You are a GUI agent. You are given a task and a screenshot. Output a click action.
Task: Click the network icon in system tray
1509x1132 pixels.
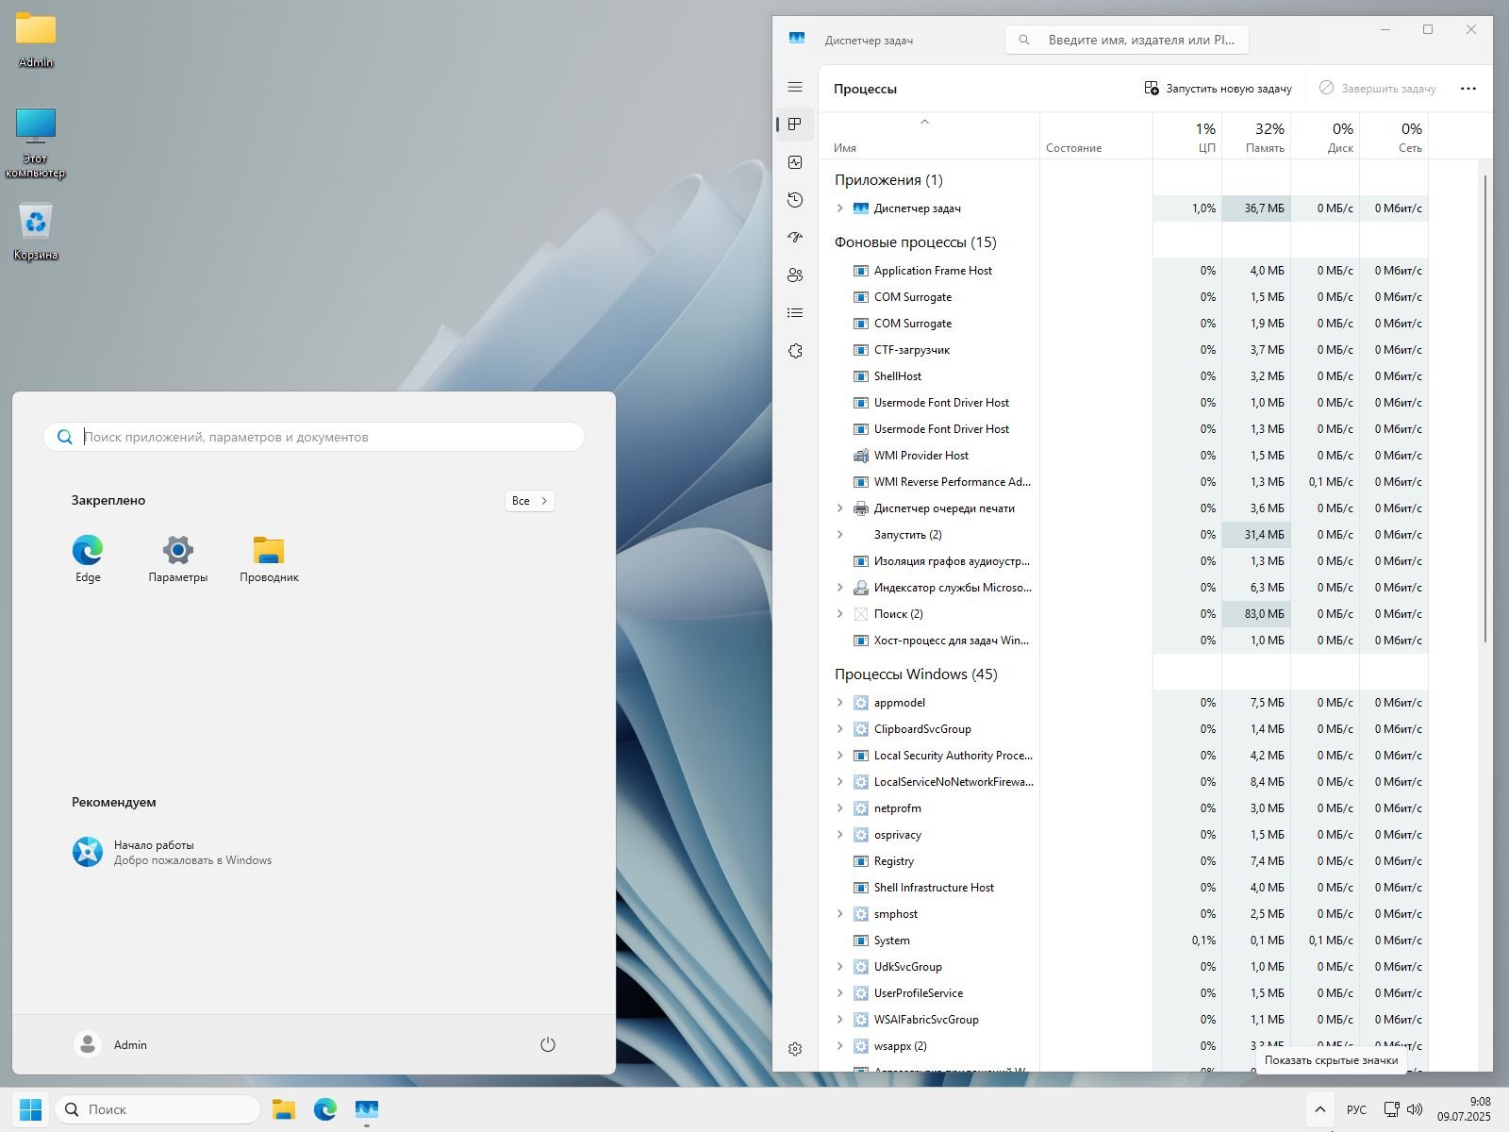tap(1391, 1109)
